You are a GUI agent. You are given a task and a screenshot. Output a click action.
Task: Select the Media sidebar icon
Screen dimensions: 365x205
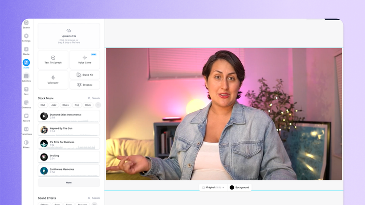coord(26,50)
